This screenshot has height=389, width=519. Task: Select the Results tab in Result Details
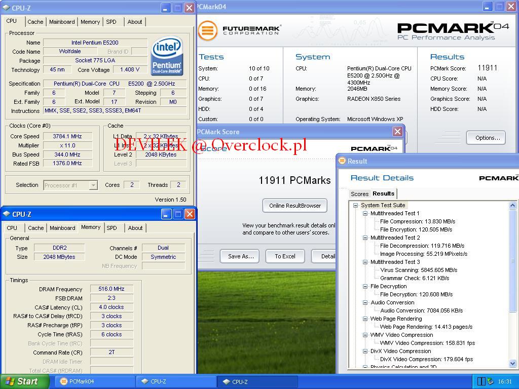pos(383,193)
